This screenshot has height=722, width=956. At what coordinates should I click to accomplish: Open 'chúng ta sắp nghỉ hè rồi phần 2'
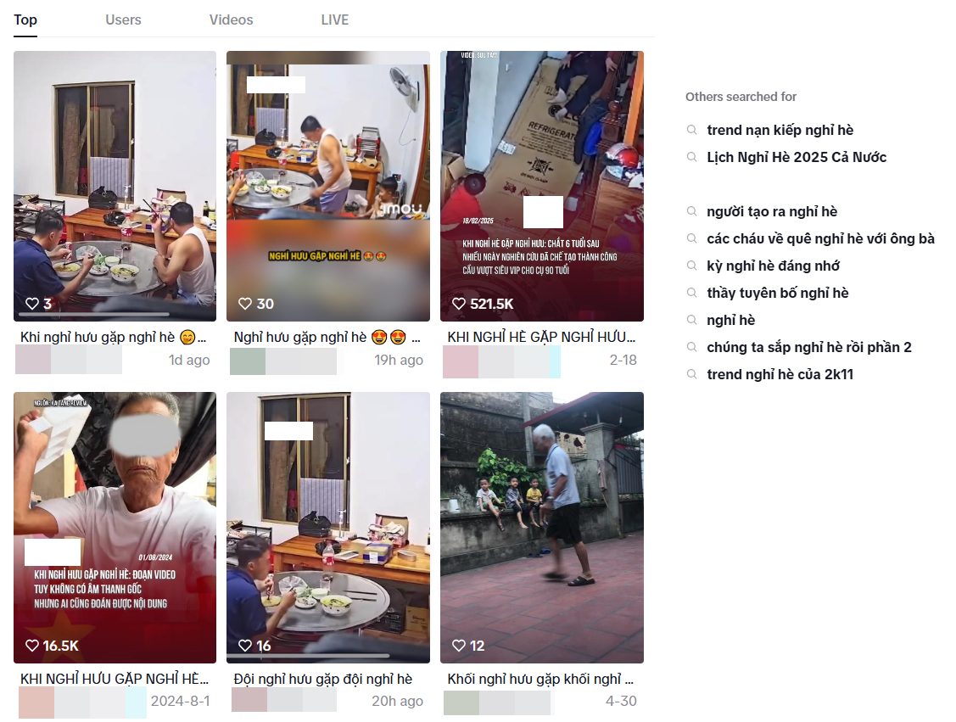[809, 348]
